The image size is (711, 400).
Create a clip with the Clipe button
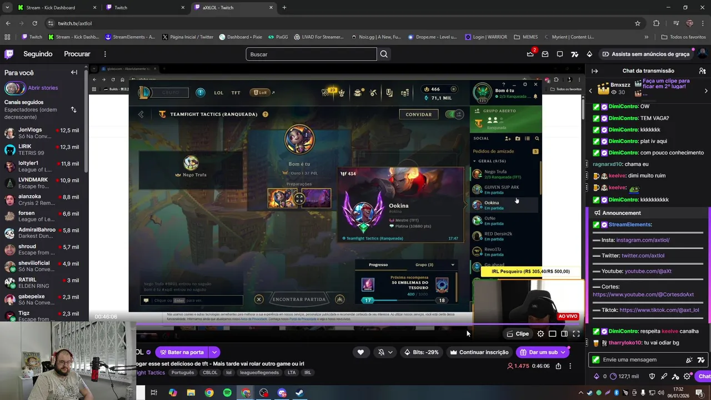(517, 334)
